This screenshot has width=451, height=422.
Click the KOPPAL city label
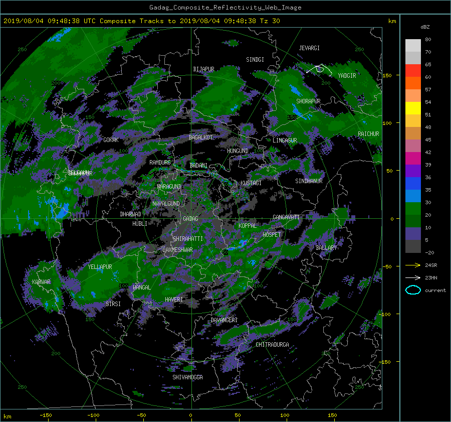tap(248, 226)
